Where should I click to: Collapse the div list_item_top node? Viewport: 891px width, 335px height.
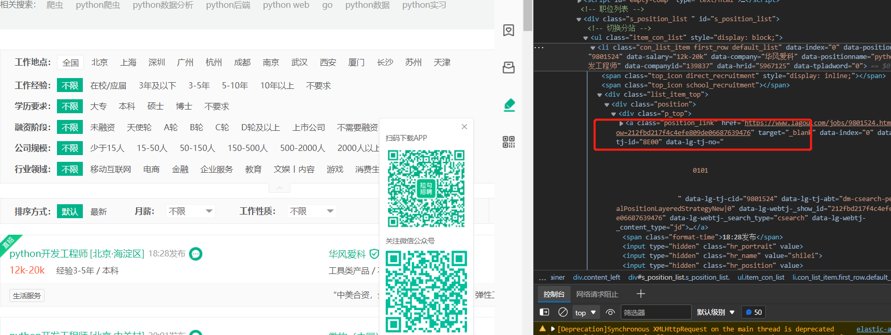tap(600, 95)
